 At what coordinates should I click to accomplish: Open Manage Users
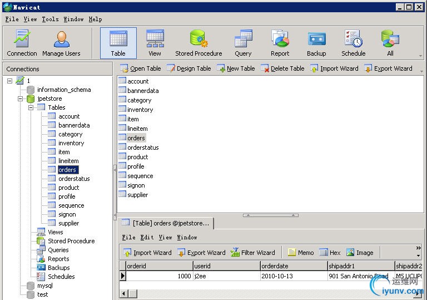pyautogui.click(x=61, y=43)
